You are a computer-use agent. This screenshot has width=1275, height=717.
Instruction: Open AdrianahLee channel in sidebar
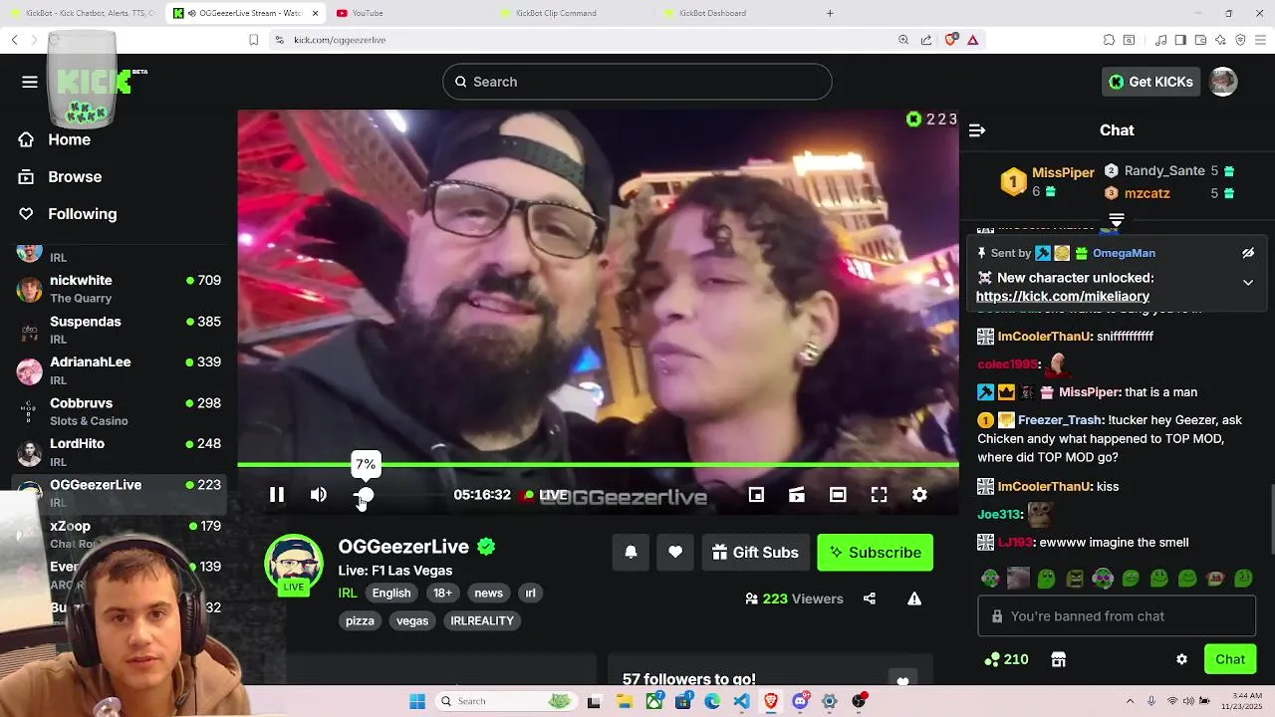(x=119, y=370)
